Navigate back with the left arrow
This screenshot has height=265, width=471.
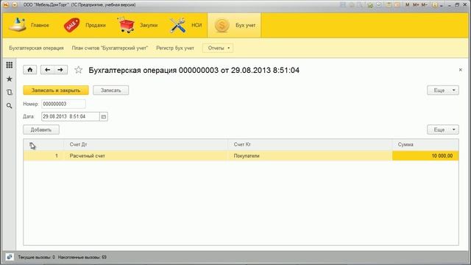pos(47,70)
